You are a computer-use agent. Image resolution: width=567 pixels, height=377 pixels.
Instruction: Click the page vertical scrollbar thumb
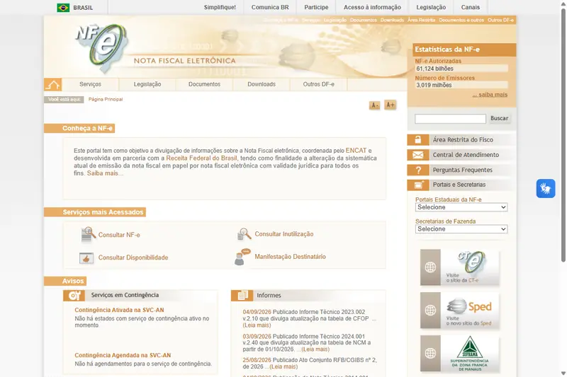click(563, 135)
